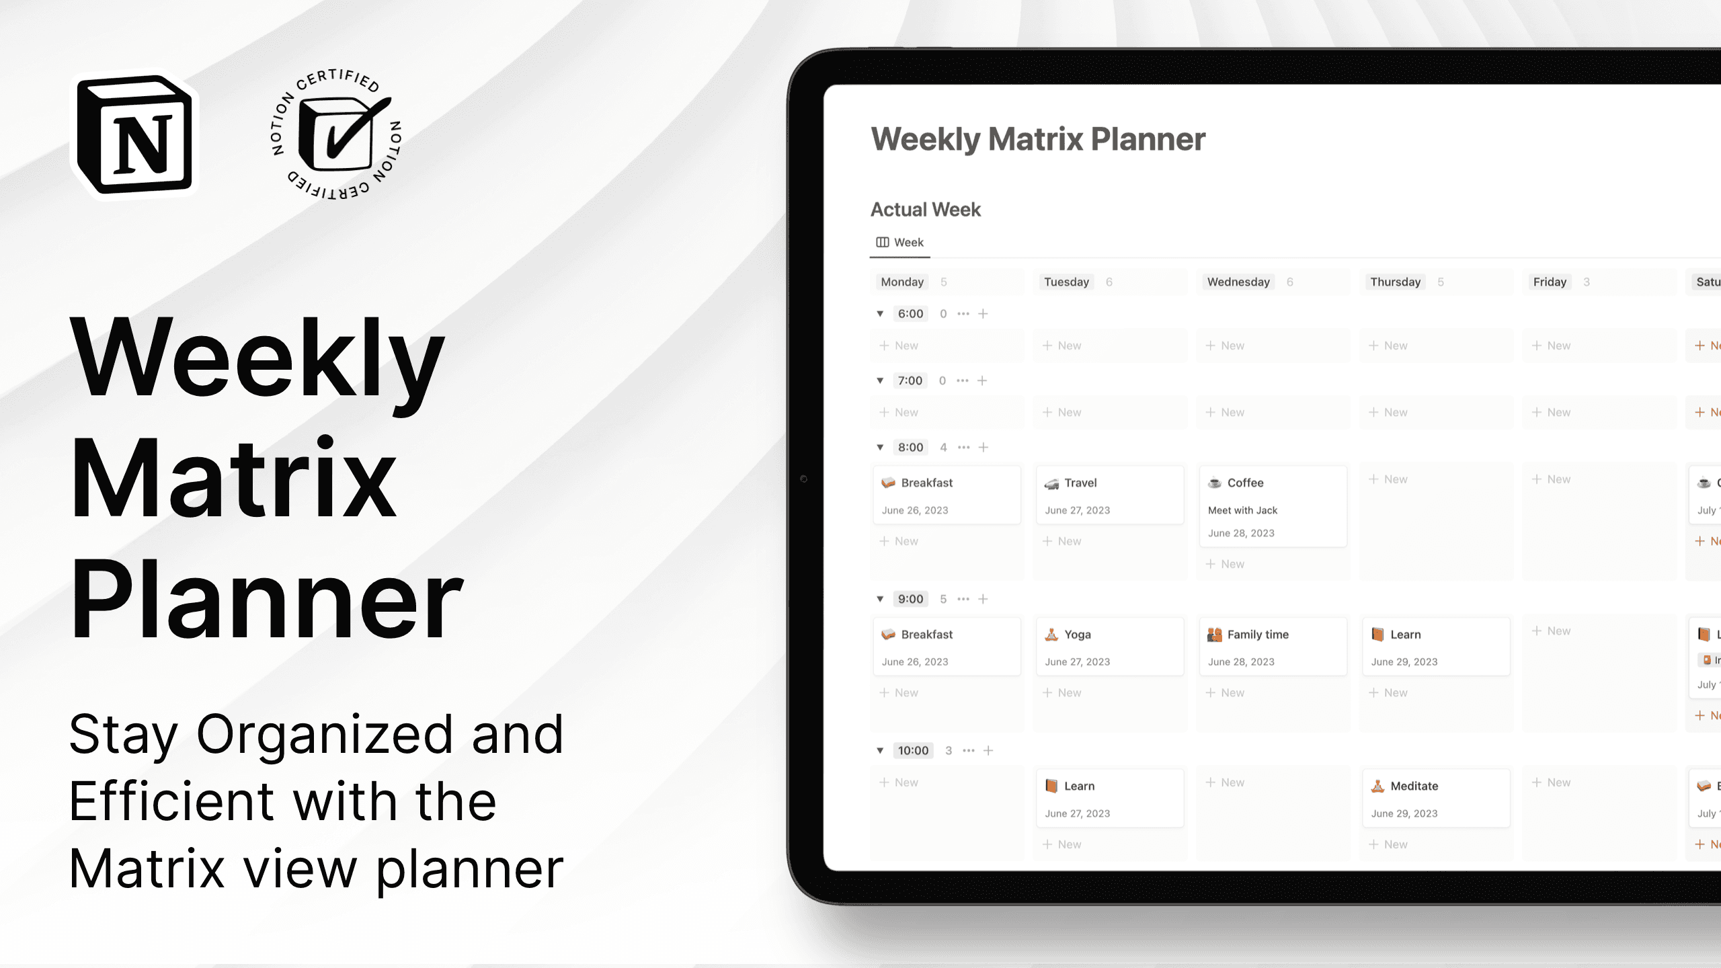Toggle visibility of 7:00 time slot

881,379
